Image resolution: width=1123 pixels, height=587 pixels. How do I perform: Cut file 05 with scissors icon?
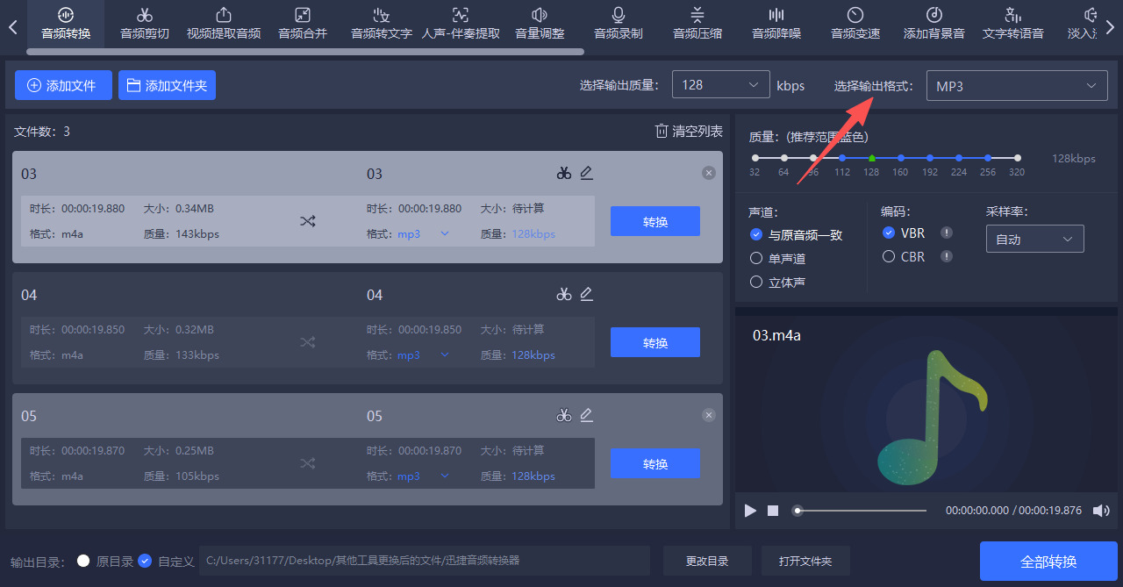point(564,415)
